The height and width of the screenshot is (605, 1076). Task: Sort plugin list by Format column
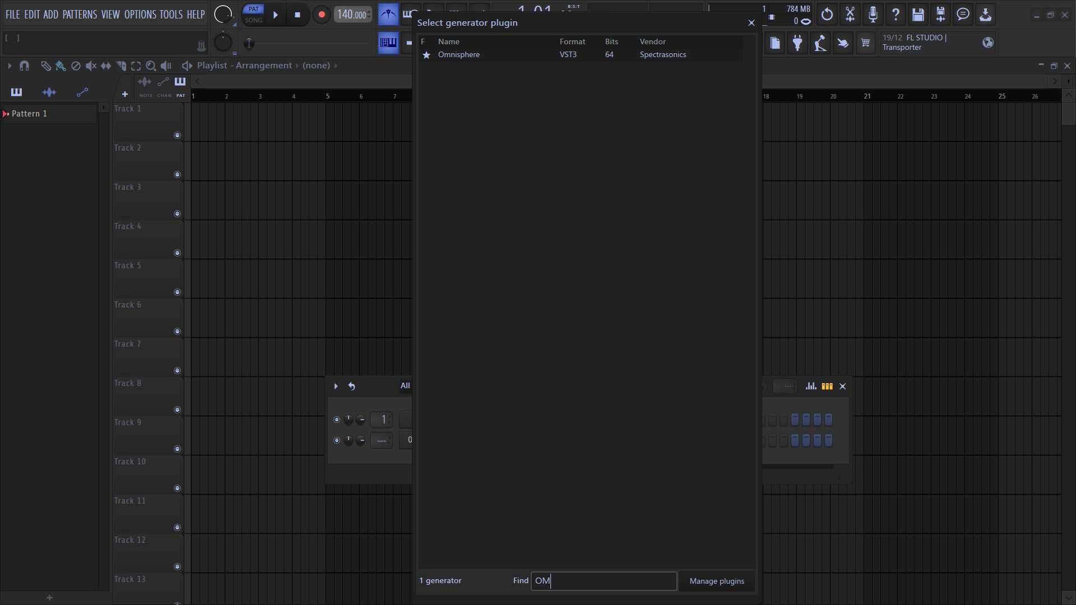[572, 41]
